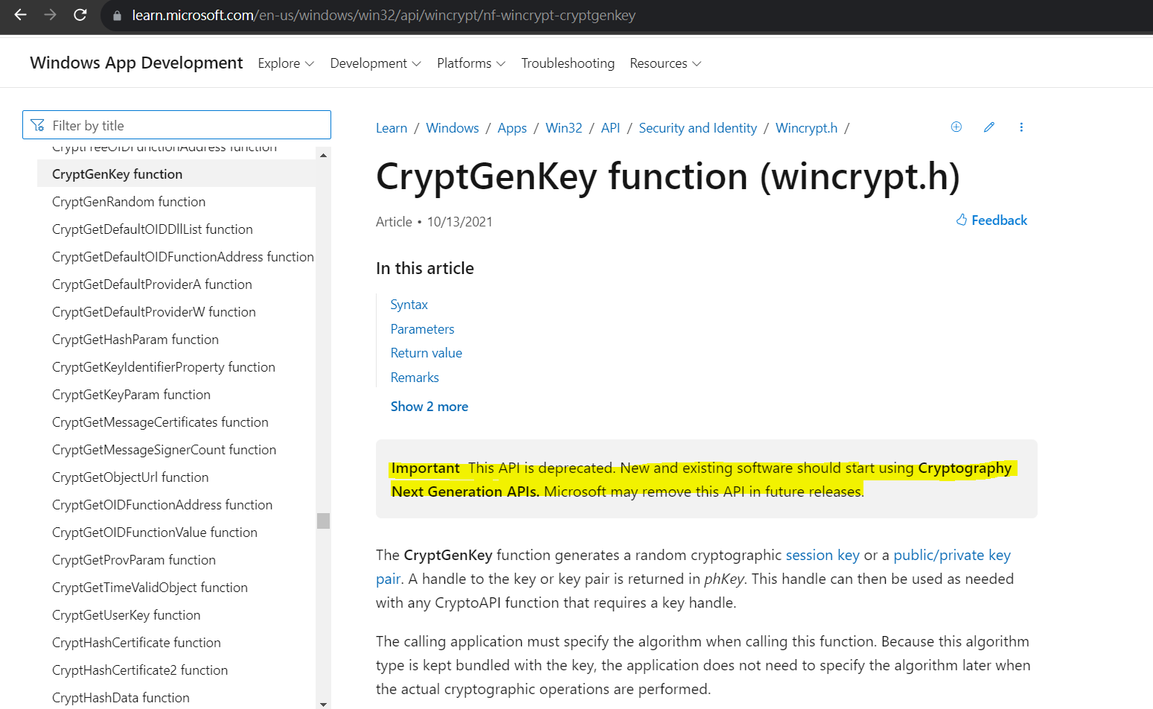Open CryptGetProvParam function entry
The height and width of the screenshot is (709, 1153).
tap(134, 560)
